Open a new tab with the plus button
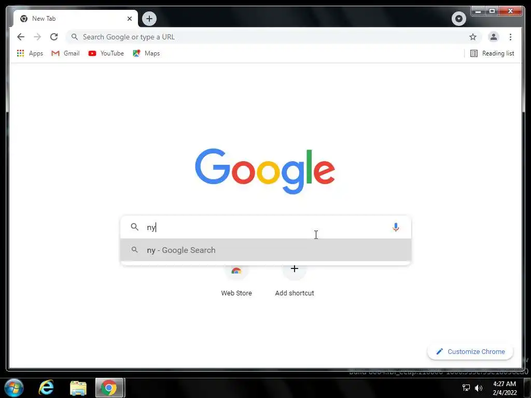The height and width of the screenshot is (398, 531). (x=149, y=18)
